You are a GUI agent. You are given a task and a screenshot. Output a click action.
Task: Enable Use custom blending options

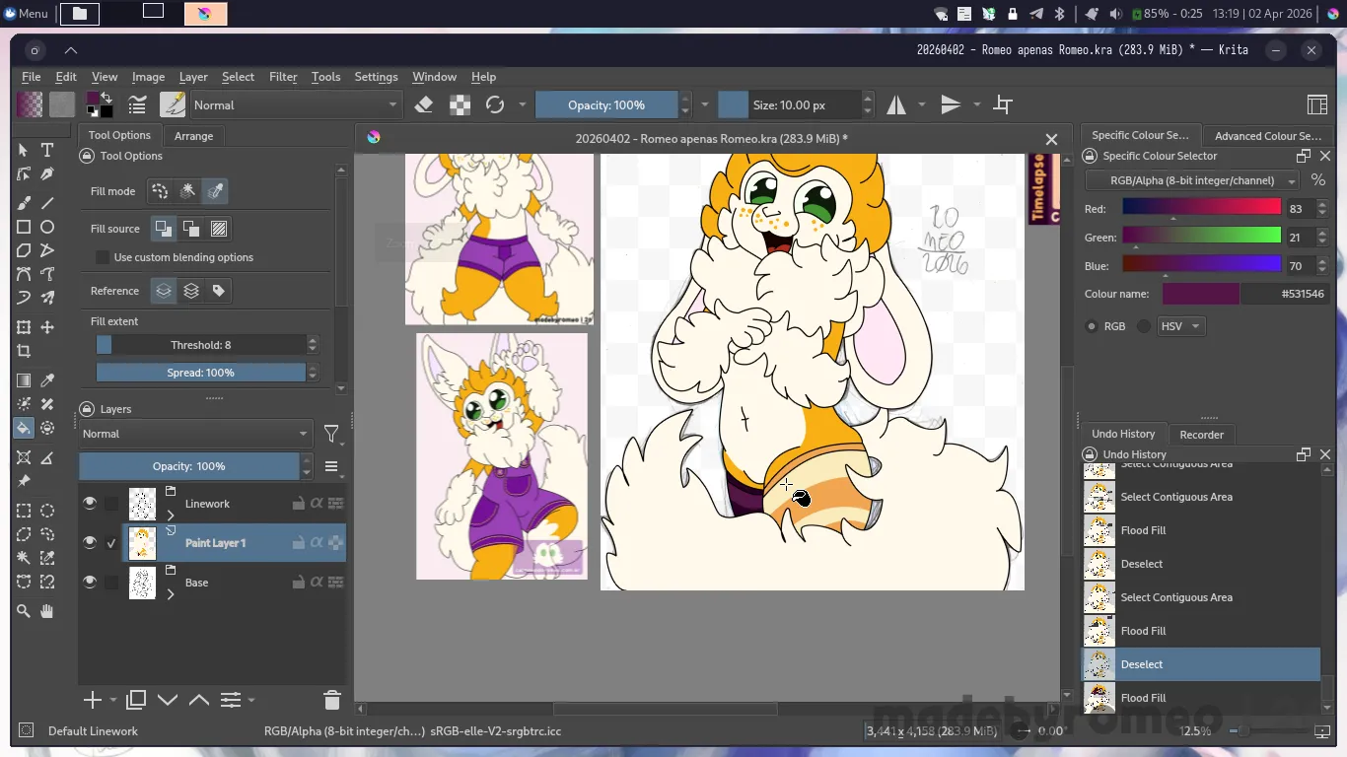point(103,257)
